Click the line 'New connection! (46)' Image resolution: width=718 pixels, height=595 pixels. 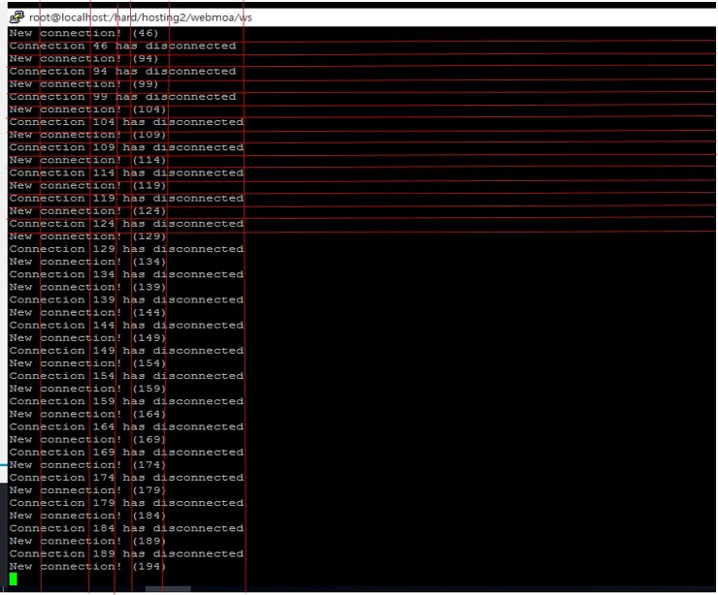pyautogui.click(x=83, y=33)
